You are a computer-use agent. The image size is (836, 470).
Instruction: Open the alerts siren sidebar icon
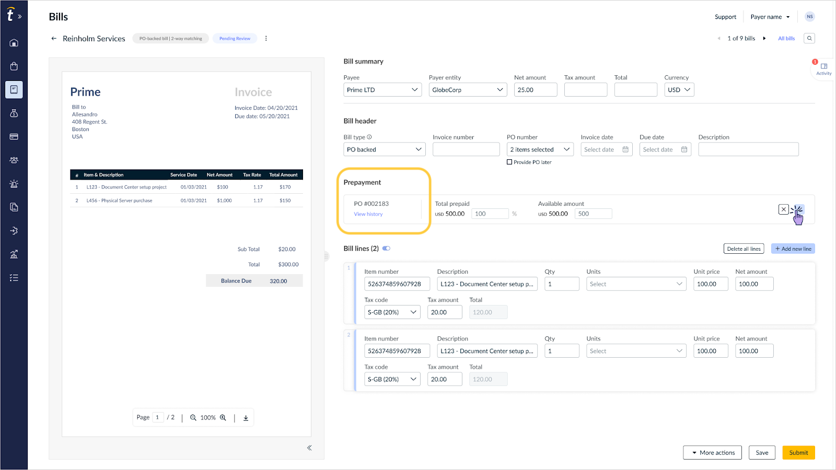coord(14,184)
